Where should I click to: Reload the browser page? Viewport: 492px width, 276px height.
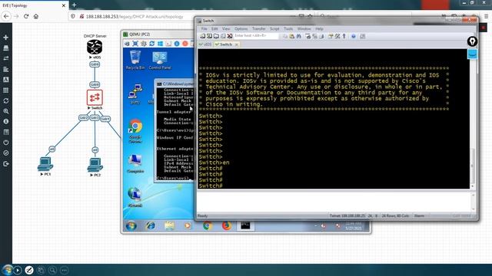(x=26, y=16)
